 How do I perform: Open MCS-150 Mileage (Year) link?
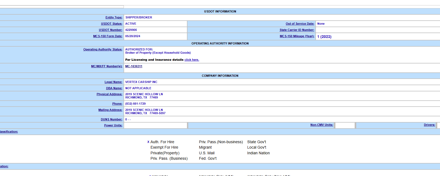[297, 36]
